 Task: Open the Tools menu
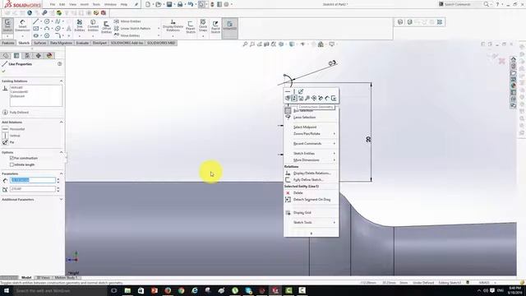[96, 5]
